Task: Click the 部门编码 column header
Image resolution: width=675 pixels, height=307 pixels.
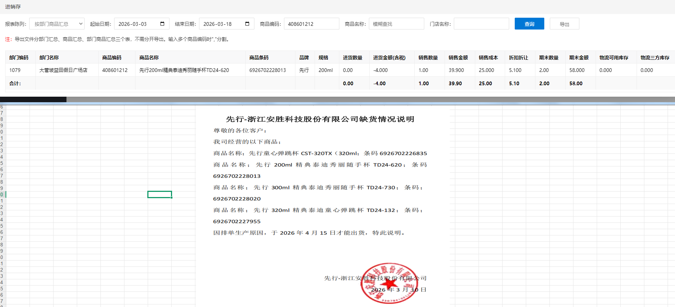Action: point(19,58)
